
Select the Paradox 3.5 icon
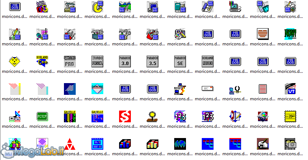coord(153,62)
